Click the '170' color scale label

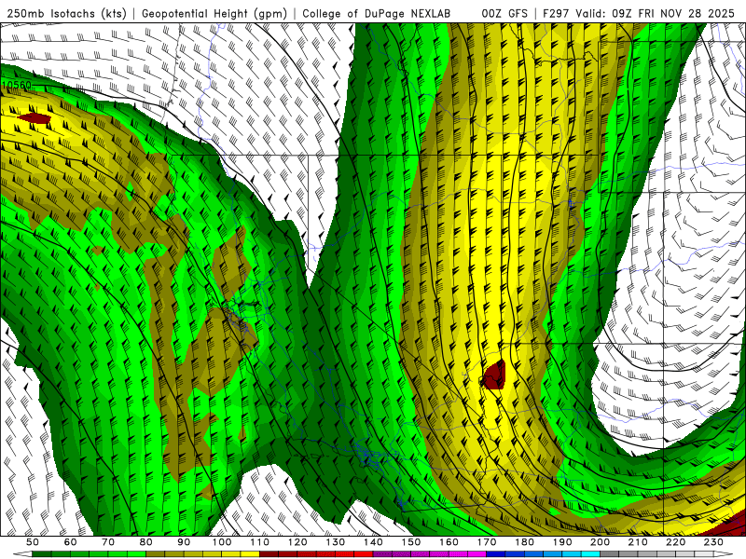click(487, 542)
